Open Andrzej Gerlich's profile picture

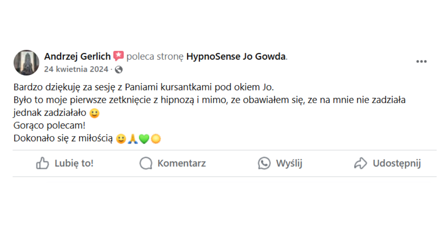[26, 63]
